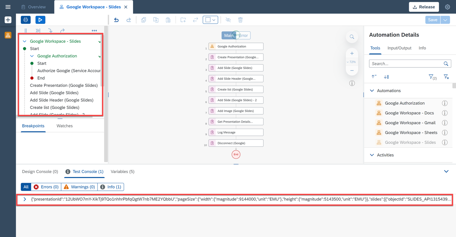The height and width of the screenshot is (237, 456).
Task: Click the plus create icon in left sidebar
Action: click(8, 20)
